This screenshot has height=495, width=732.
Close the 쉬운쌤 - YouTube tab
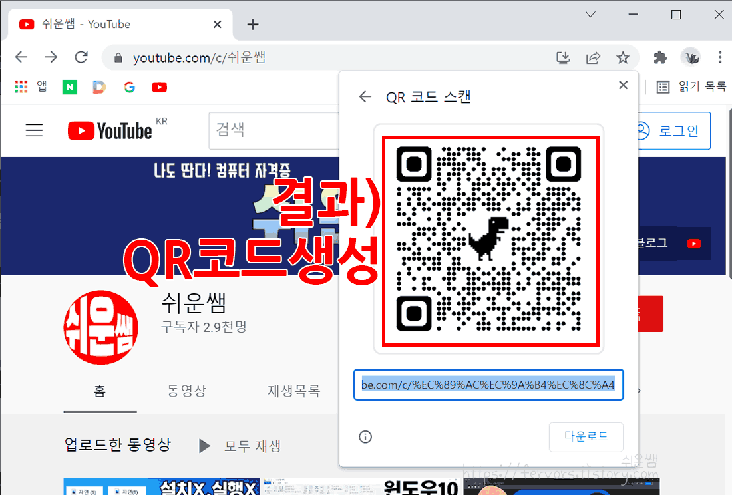coord(217,24)
